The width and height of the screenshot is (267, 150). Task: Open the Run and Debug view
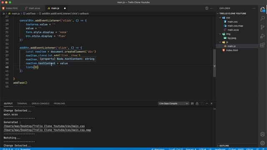(x=262, y=36)
